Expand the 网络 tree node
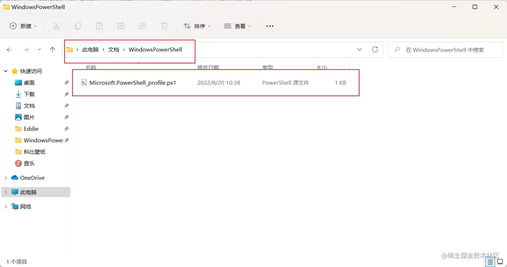 [6, 206]
